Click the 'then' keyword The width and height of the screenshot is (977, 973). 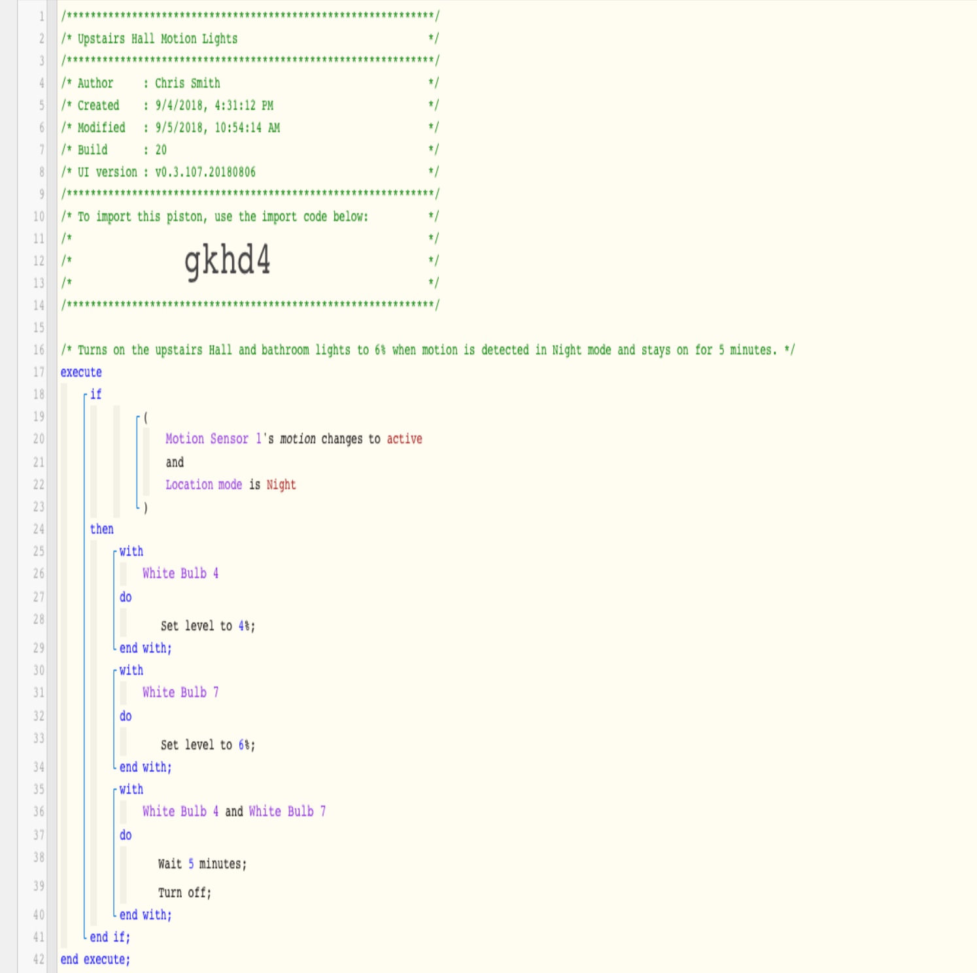click(102, 529)
